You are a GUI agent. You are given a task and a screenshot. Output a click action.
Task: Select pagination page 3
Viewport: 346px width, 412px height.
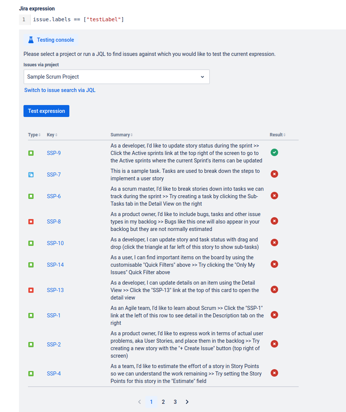point(175,402)
